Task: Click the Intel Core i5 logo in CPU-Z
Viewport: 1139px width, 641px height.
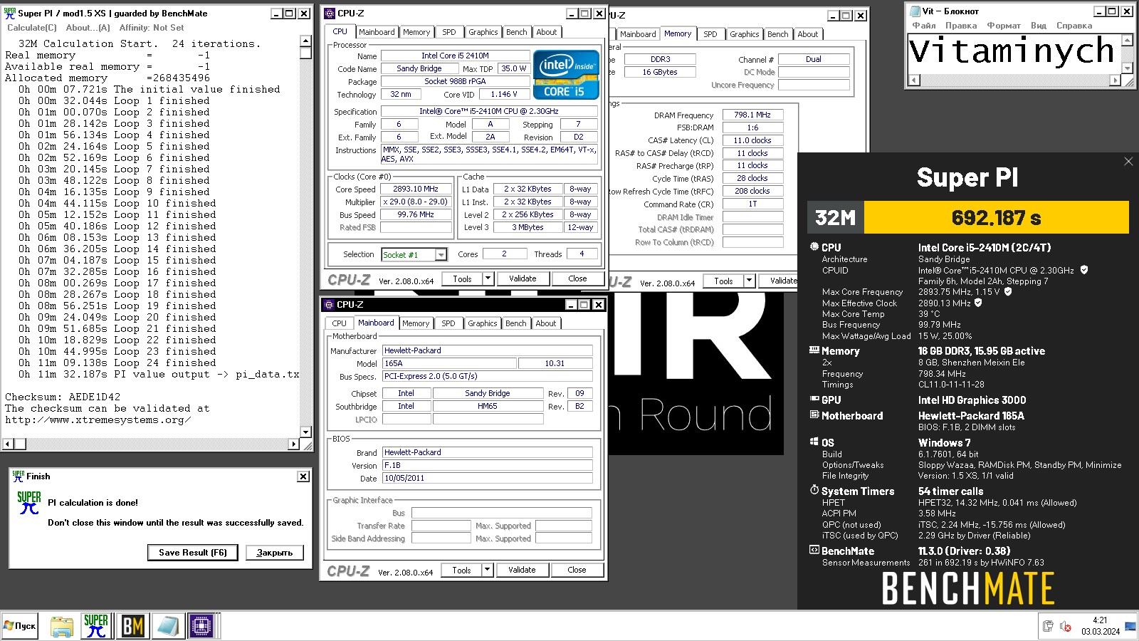Action: pyautogui.click(x=566, y=74)
